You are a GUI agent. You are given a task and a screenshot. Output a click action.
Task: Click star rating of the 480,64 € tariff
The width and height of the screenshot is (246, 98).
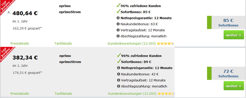[165, 44]
